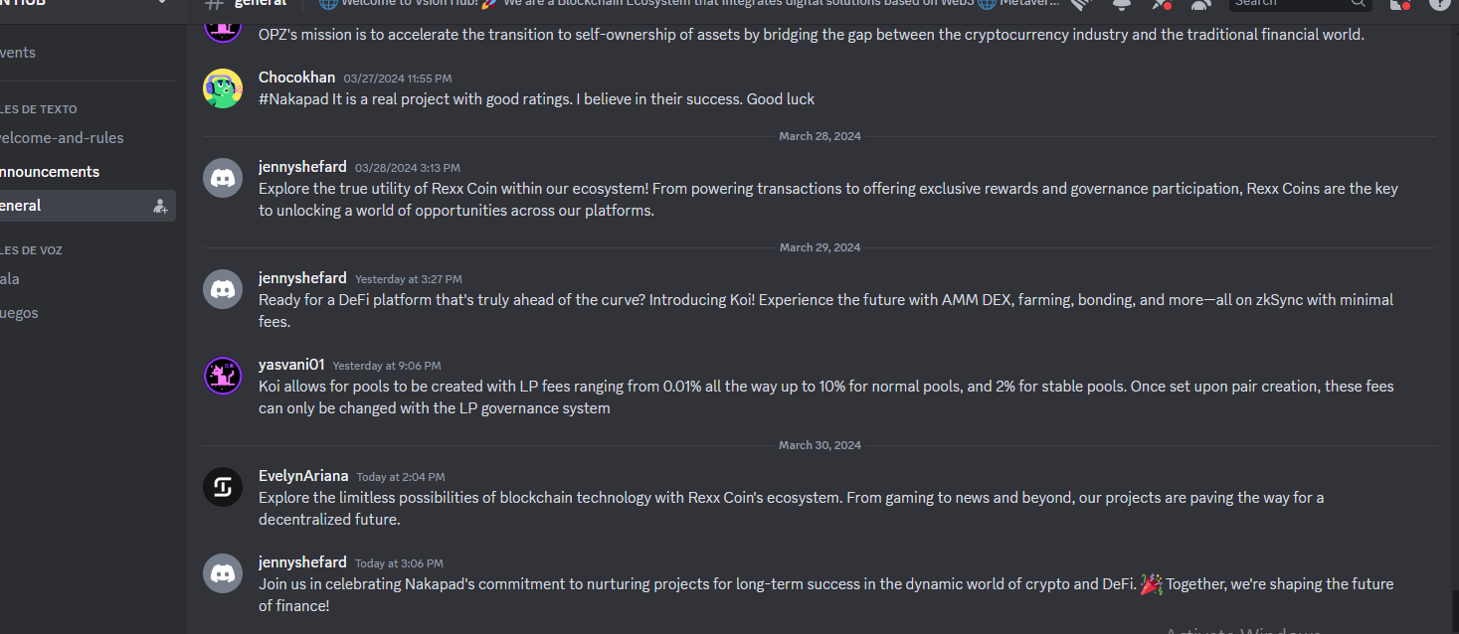
Task: Open the Threads icon in channel header
Action: click(1082, 4)
